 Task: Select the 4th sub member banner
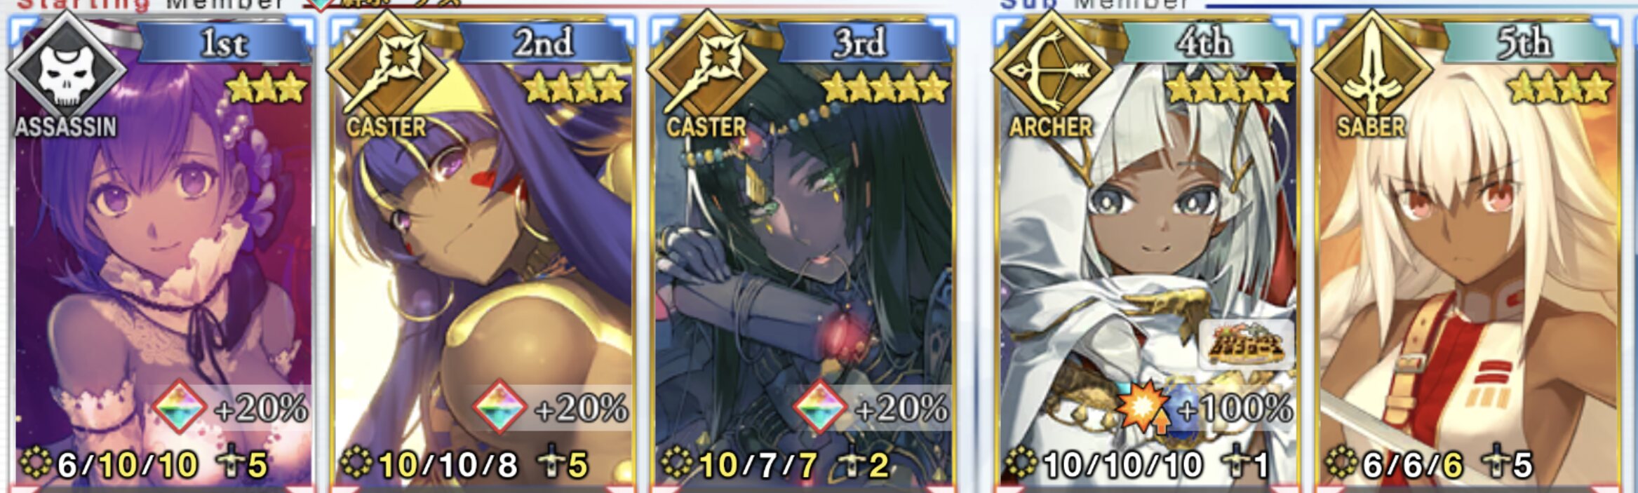(1205, 43)
